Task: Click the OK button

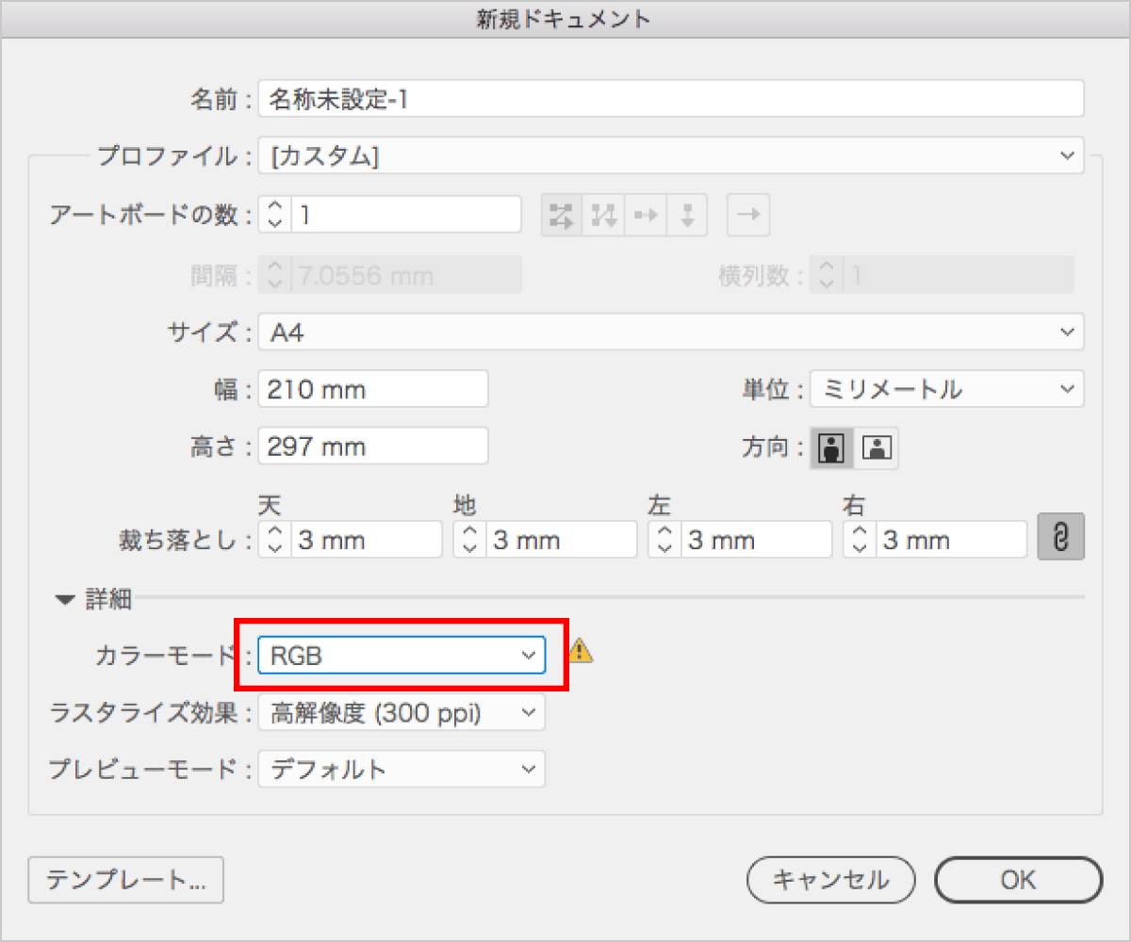Action: (x=1018, y=880)
